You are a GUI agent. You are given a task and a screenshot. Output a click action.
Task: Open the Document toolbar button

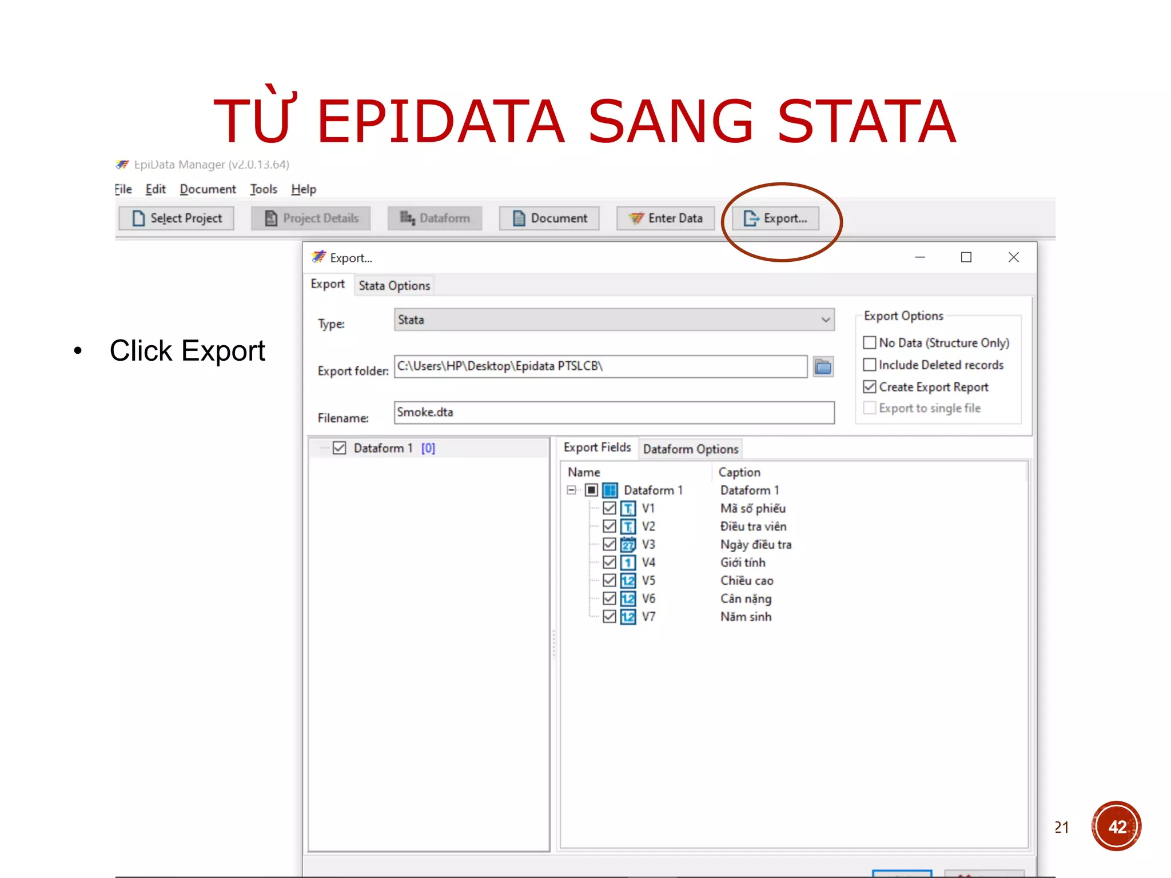point(549,218)
